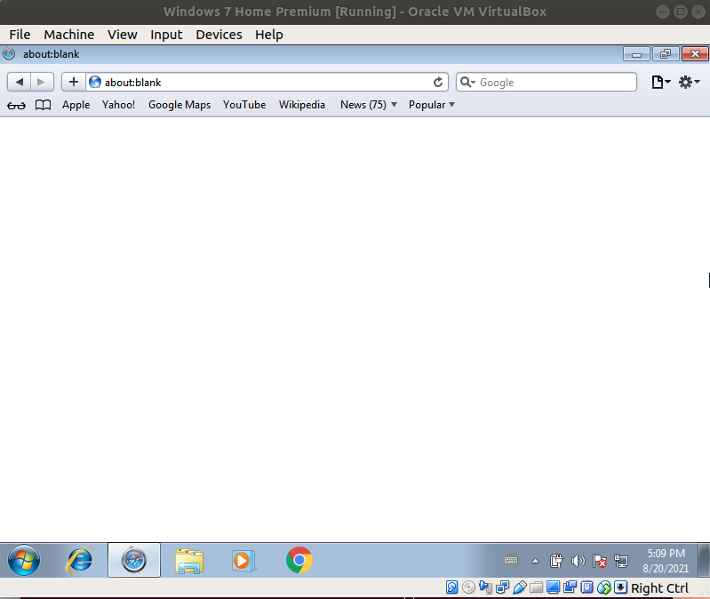
Task: Open the Safari page menu icon
Action: [660, 82]
